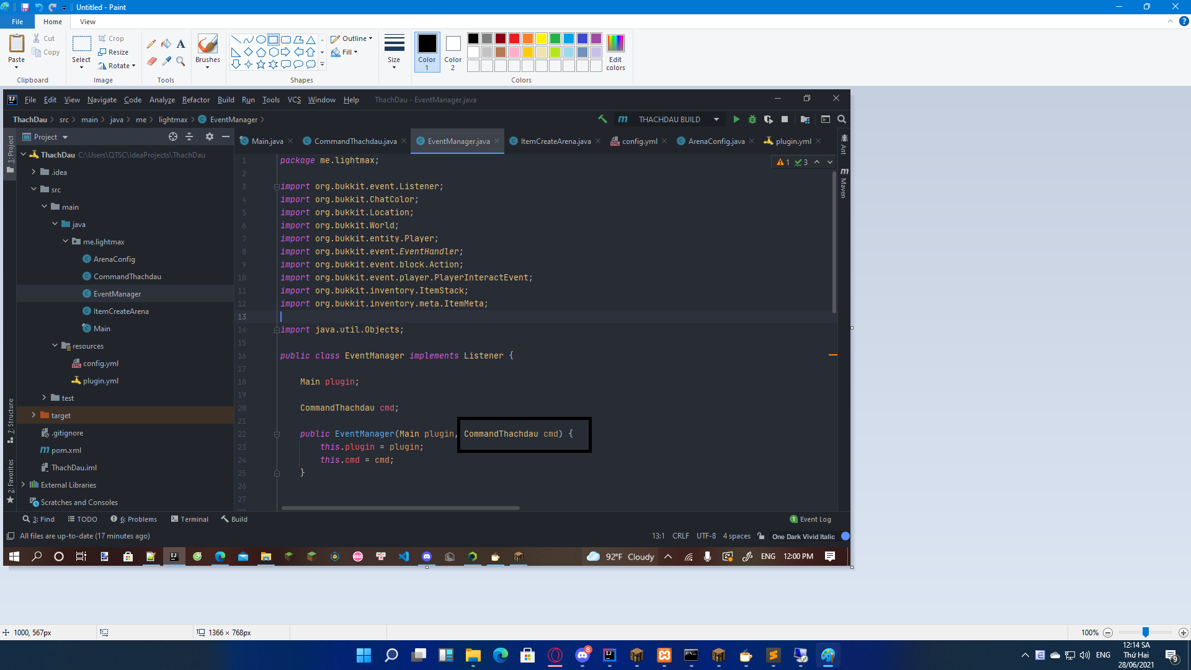Open the File menu tab
1191x670 pixels.
coord(17,22)
